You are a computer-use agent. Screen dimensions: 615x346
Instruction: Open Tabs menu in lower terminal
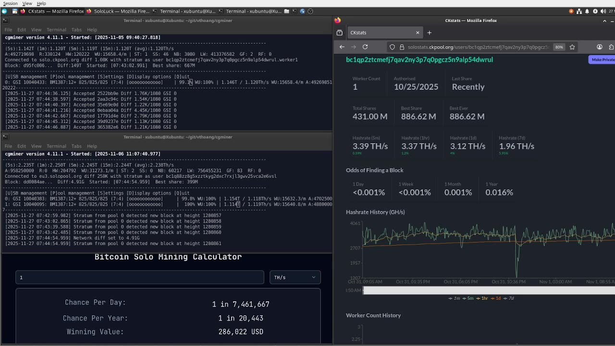point(76,146)
